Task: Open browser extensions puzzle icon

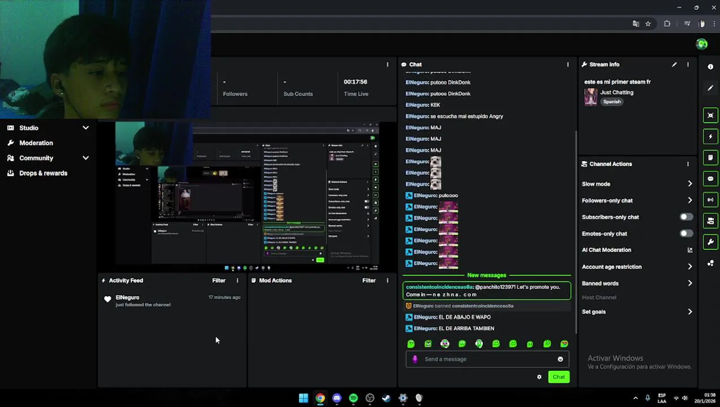Action: pos(667,24)
